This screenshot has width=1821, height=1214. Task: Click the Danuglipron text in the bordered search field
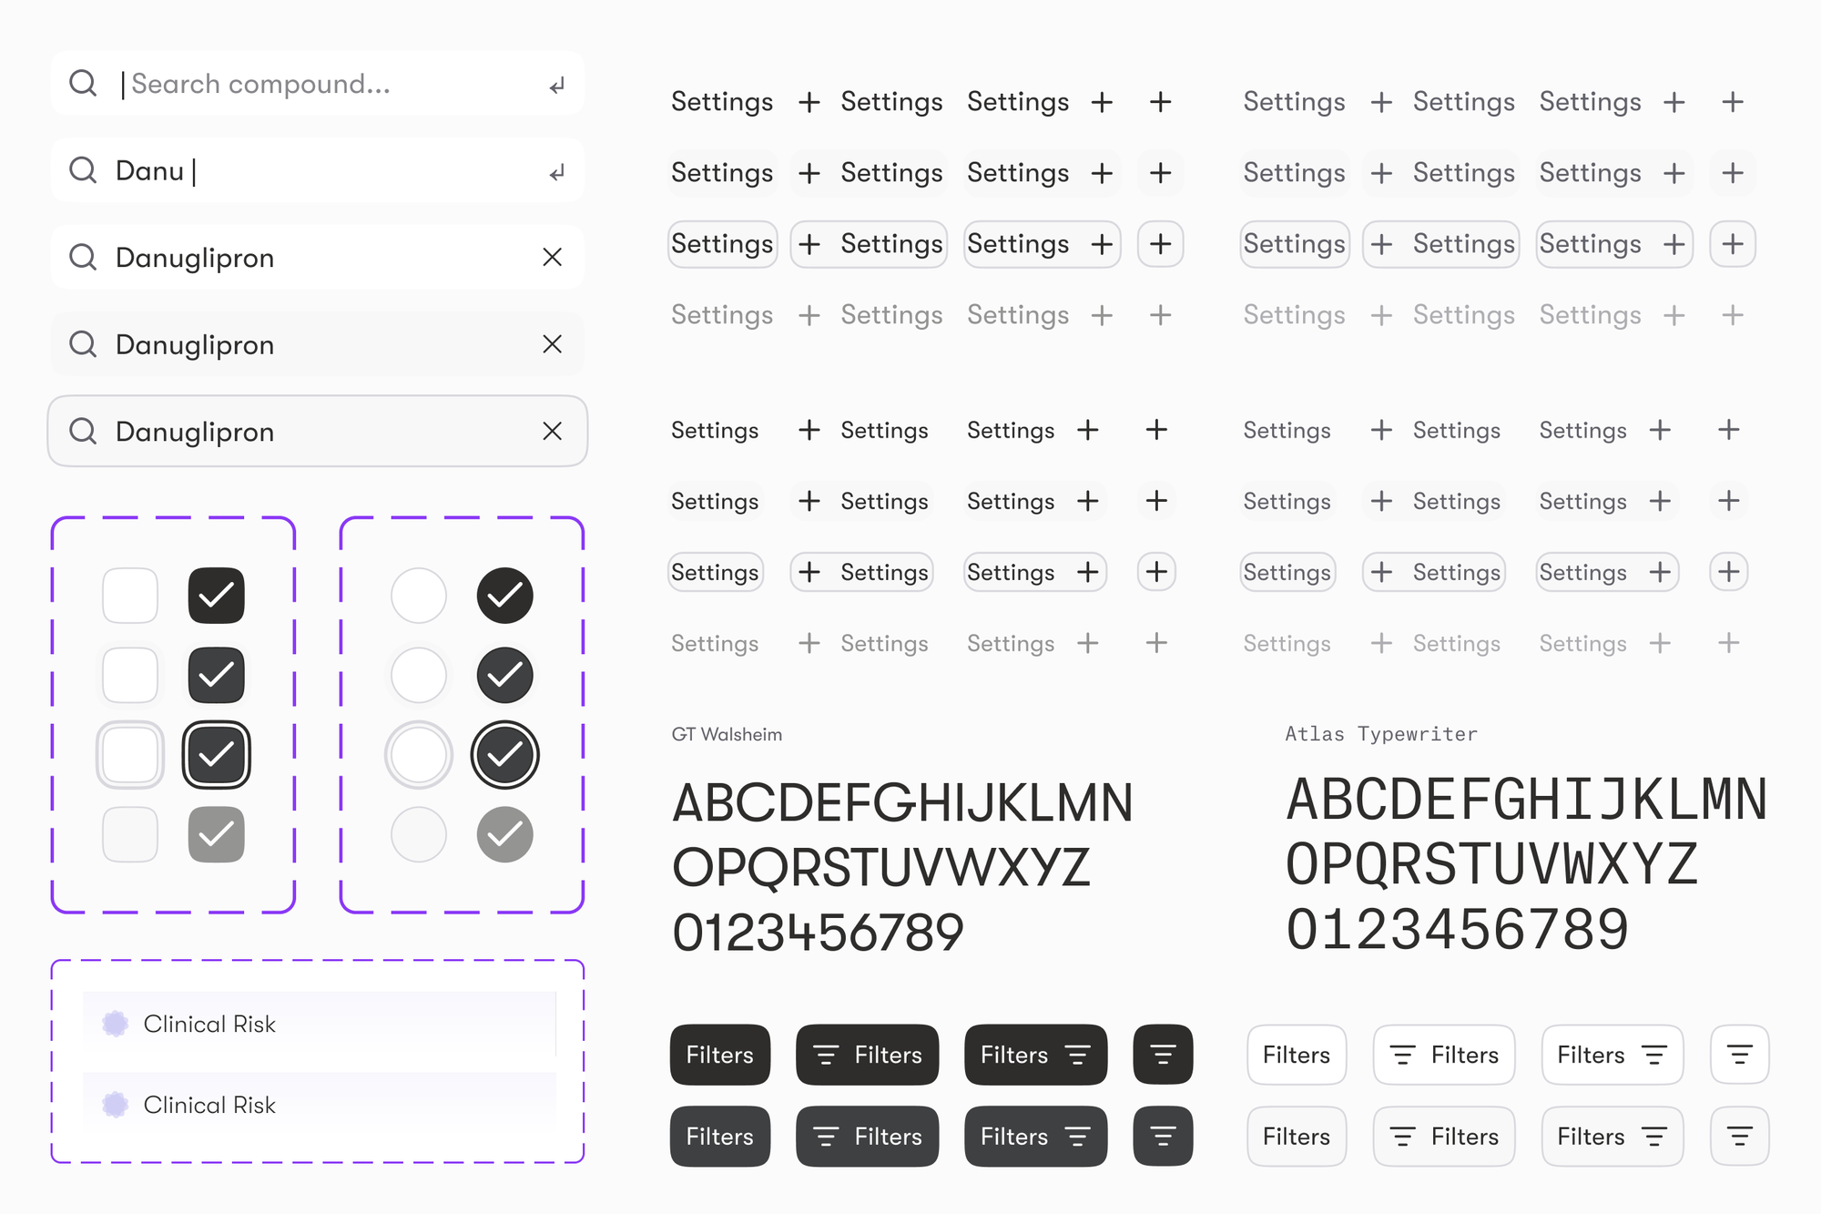click(195, 432)
